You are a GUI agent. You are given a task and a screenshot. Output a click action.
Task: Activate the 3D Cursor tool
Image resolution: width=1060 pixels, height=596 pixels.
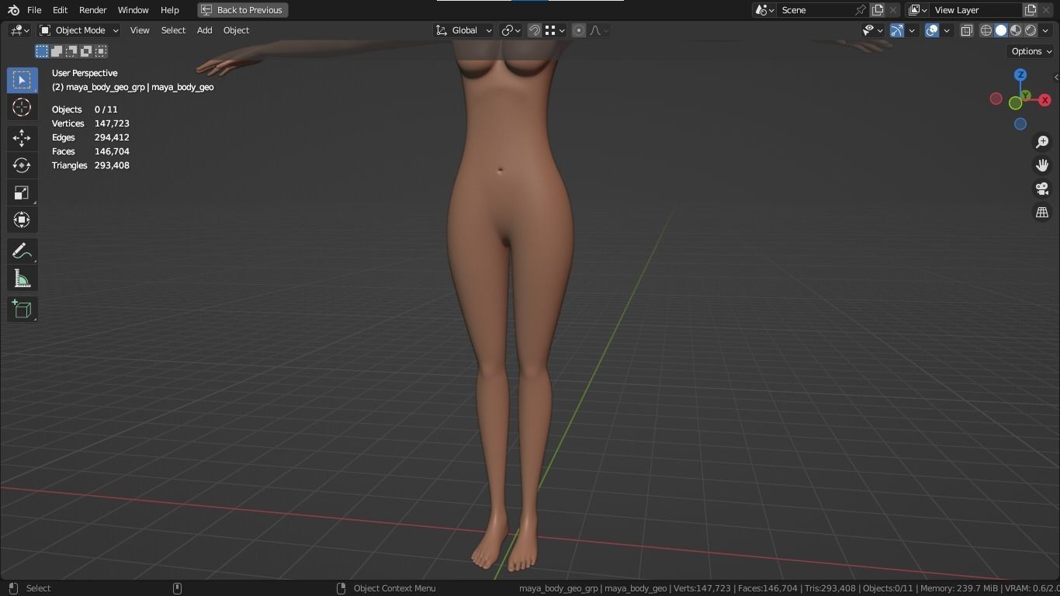click(x=22, y=107)
